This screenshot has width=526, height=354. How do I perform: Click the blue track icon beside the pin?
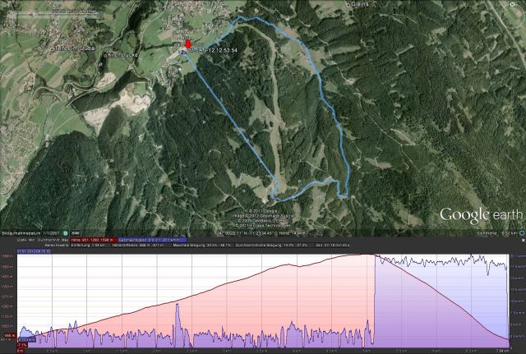[x=182, y=51]
